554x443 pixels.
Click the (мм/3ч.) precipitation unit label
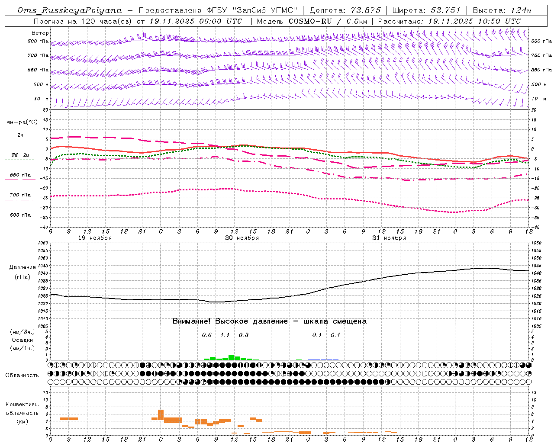[x=23, y=332]
